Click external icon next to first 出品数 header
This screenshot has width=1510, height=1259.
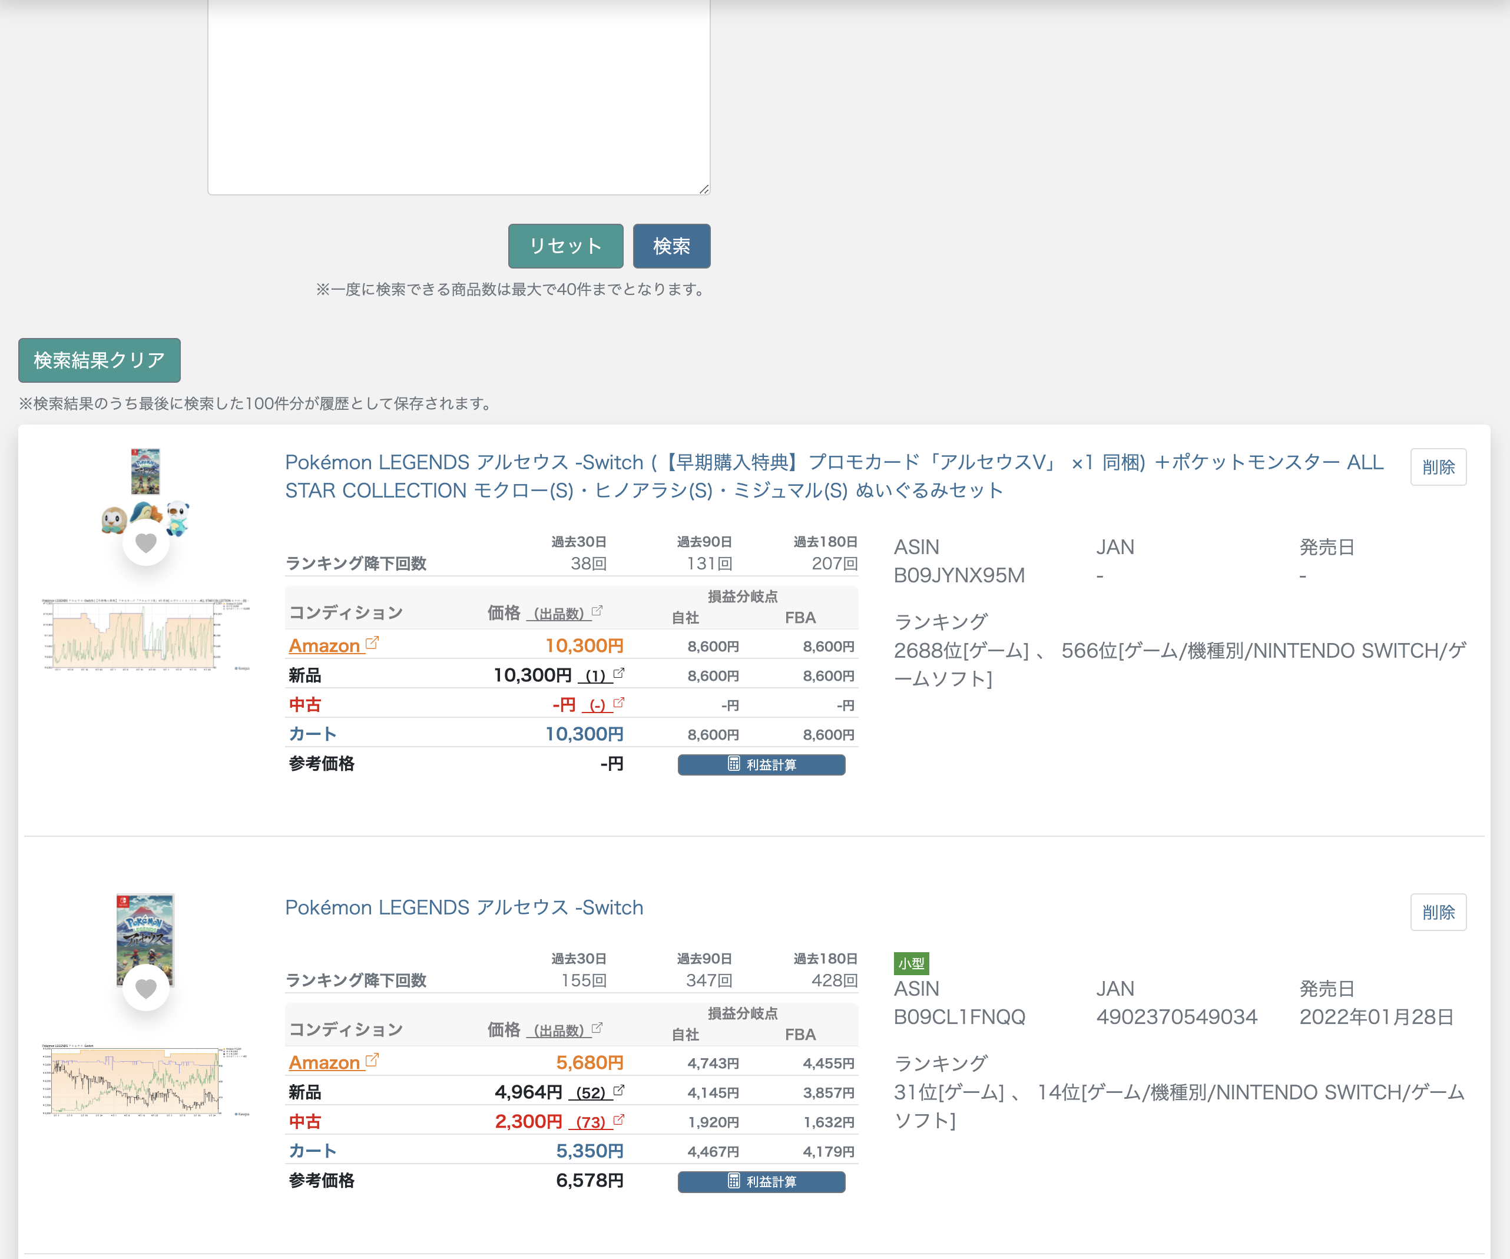pyautogui.click(x=597, y=611)
